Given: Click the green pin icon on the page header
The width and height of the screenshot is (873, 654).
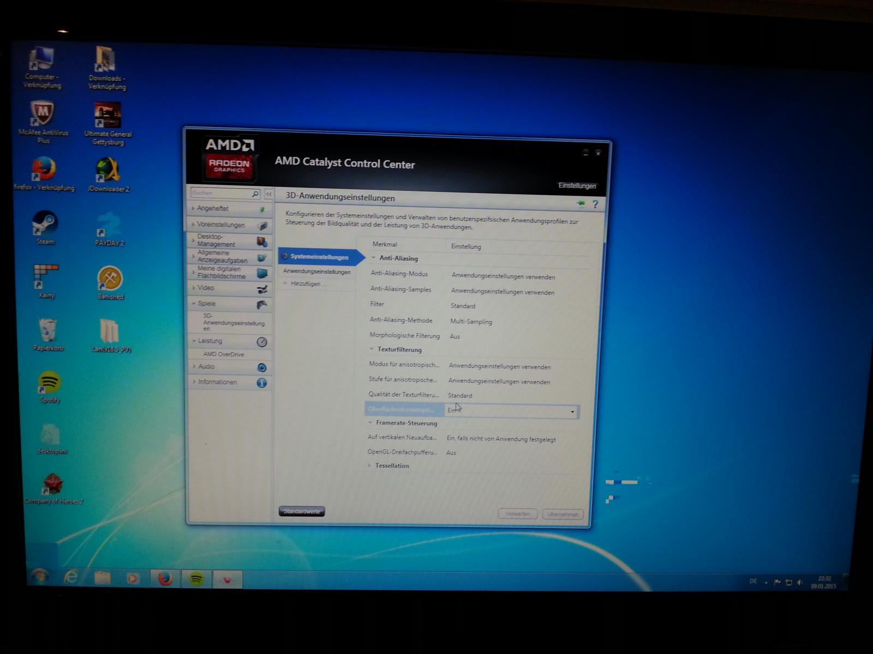Looking at the screenshot, I should point(581,204).
